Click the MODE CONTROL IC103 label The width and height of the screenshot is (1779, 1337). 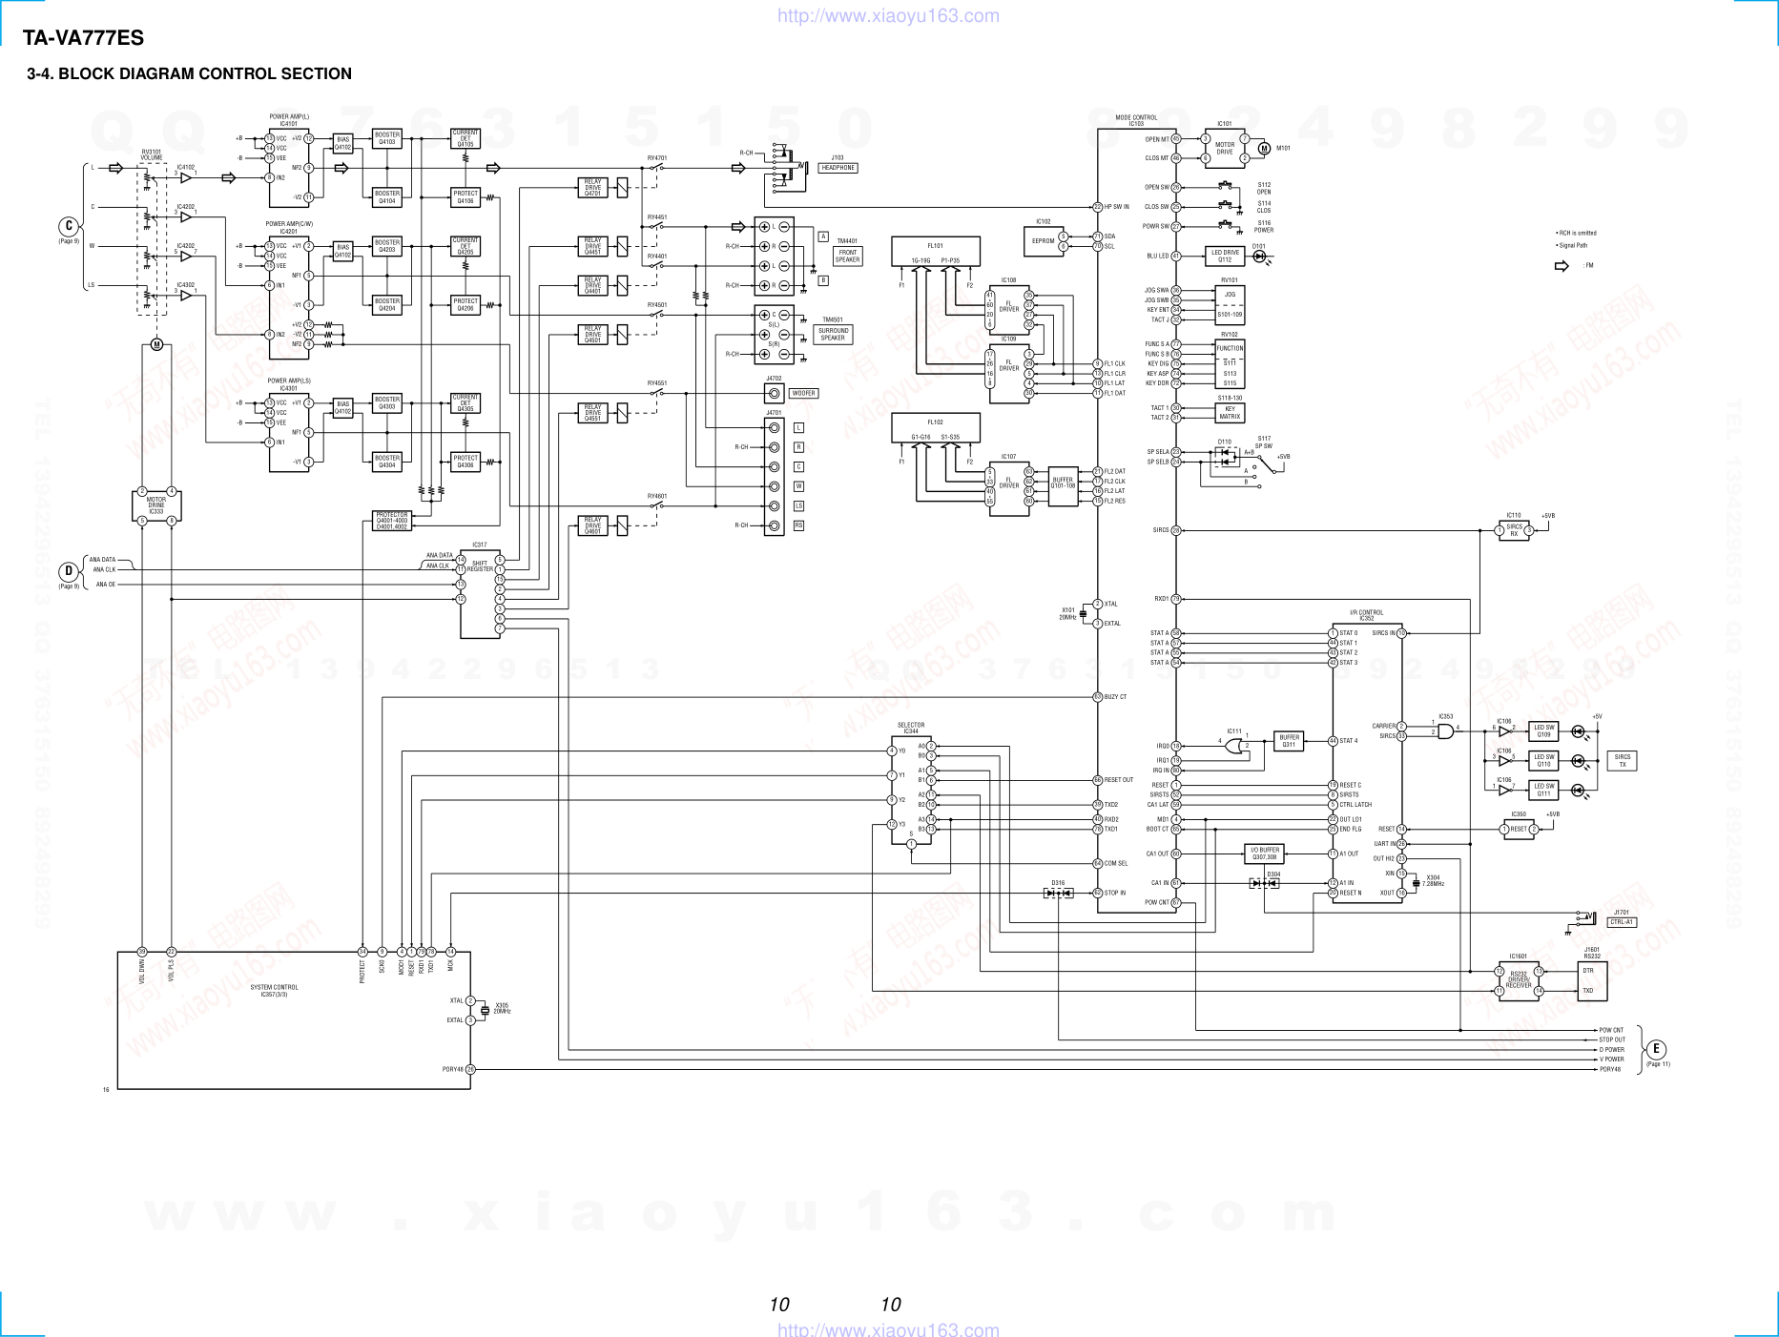tap(1136, 120)
